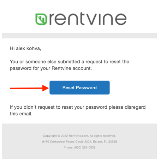Click the 'this email.' text line

[x=21, y=114]
